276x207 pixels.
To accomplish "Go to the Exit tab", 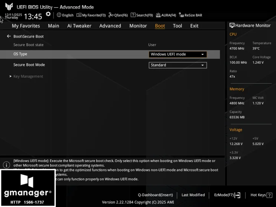I will [x=194, y=26].
